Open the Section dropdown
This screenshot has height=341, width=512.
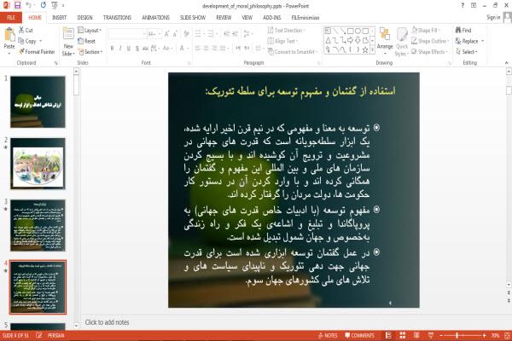coord(90,52)
